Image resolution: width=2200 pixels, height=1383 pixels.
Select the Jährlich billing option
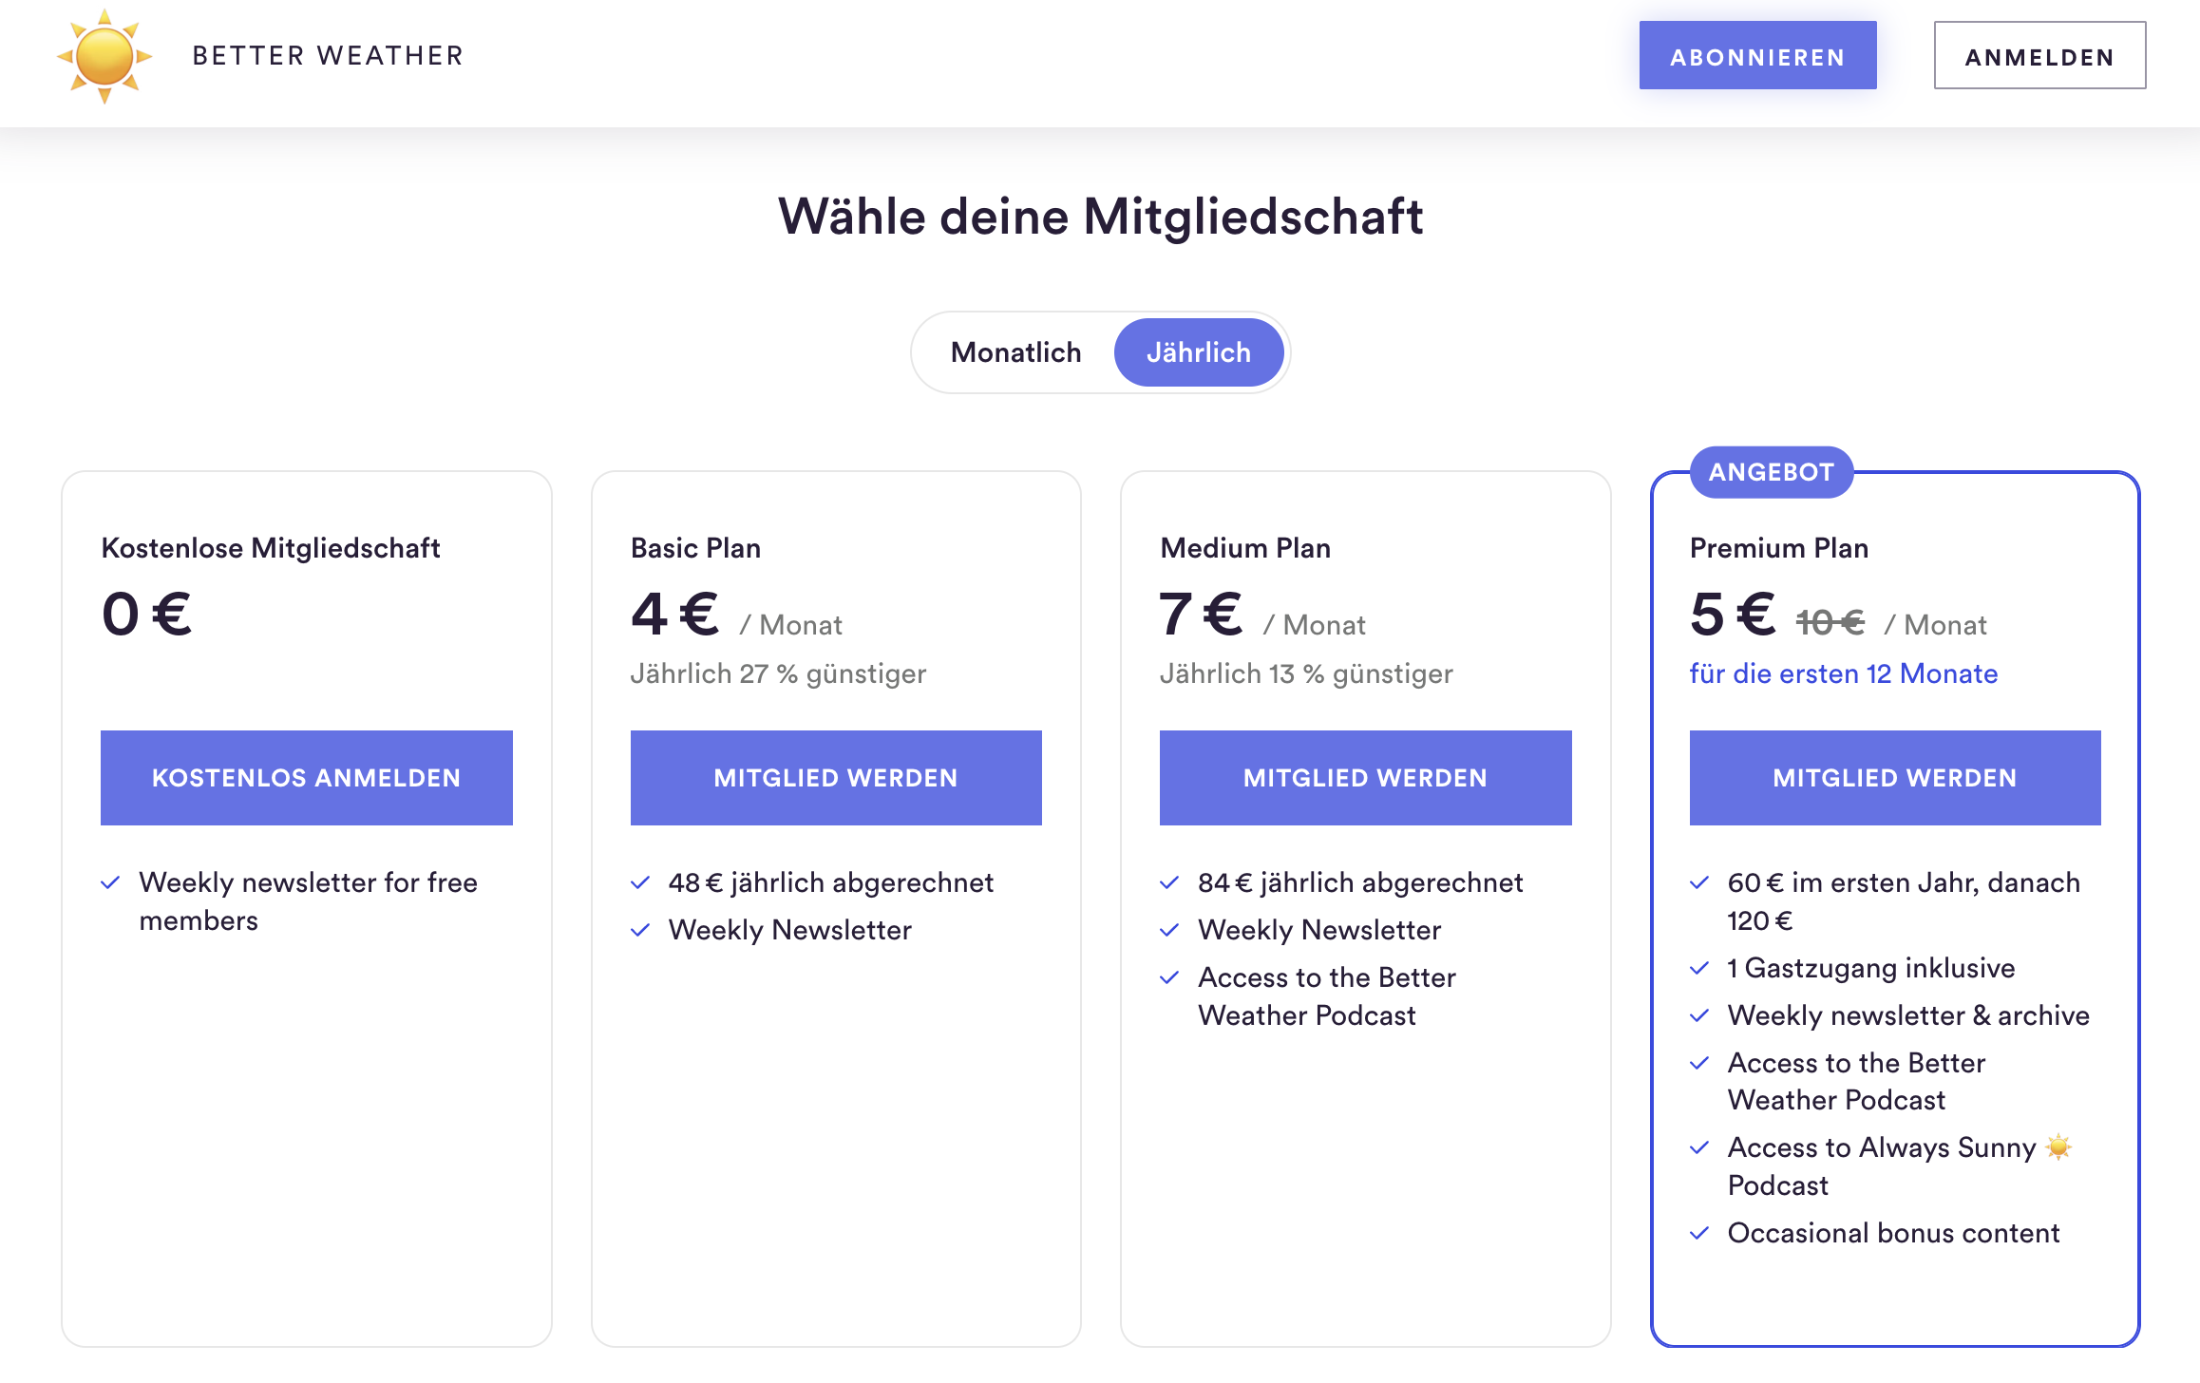coord(1199,352)
